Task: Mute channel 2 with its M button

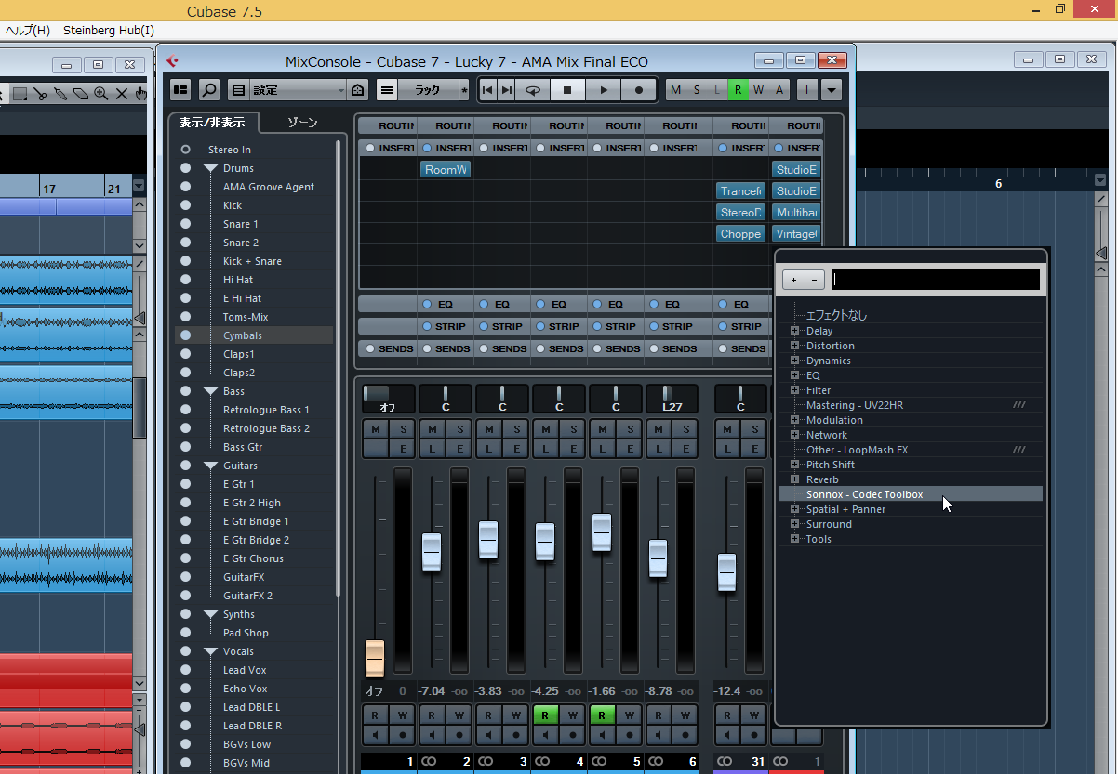Action: pos(432,428)
